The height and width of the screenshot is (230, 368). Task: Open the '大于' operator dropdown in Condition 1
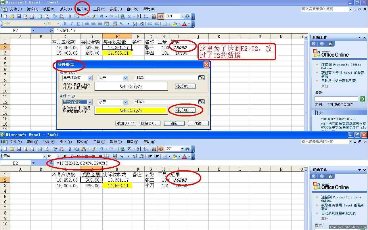point(125,78)
